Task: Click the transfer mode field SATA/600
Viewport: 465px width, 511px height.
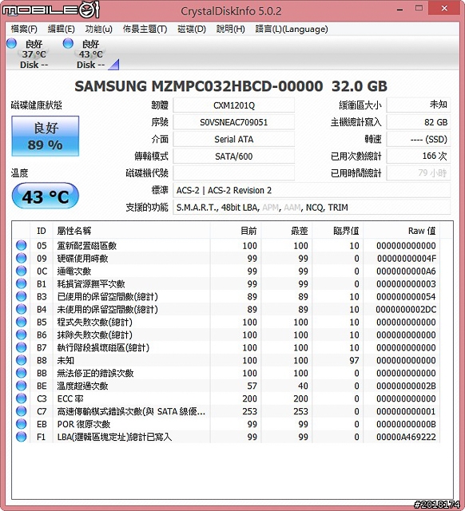Action: click(233, 156)
